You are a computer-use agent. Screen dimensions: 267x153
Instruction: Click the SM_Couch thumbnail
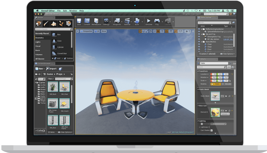65,104
